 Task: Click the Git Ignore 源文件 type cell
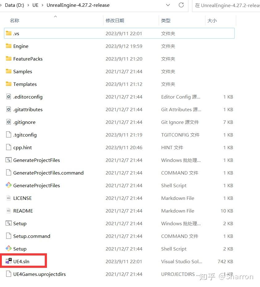[x=180, y=122]
